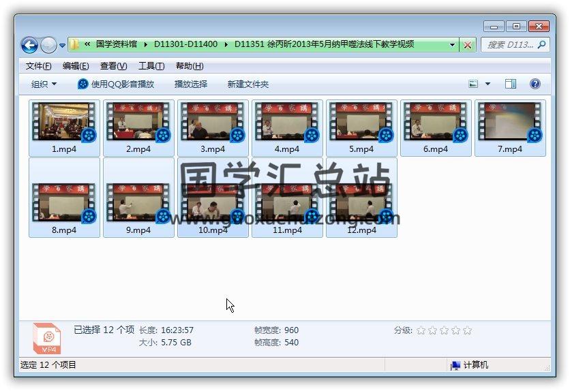Open the 工具(T) menu

point(151,66)
